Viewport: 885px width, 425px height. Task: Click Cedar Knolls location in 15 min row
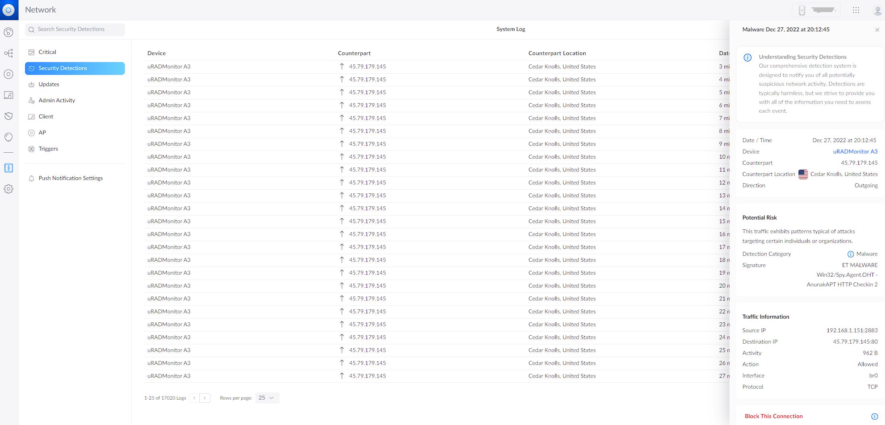point(562,221)
